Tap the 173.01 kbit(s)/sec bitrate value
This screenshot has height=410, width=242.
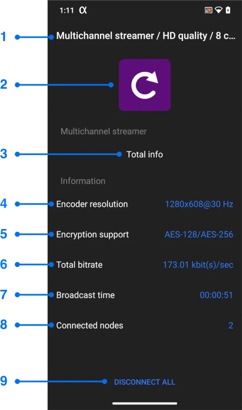[x=198, y=265]
